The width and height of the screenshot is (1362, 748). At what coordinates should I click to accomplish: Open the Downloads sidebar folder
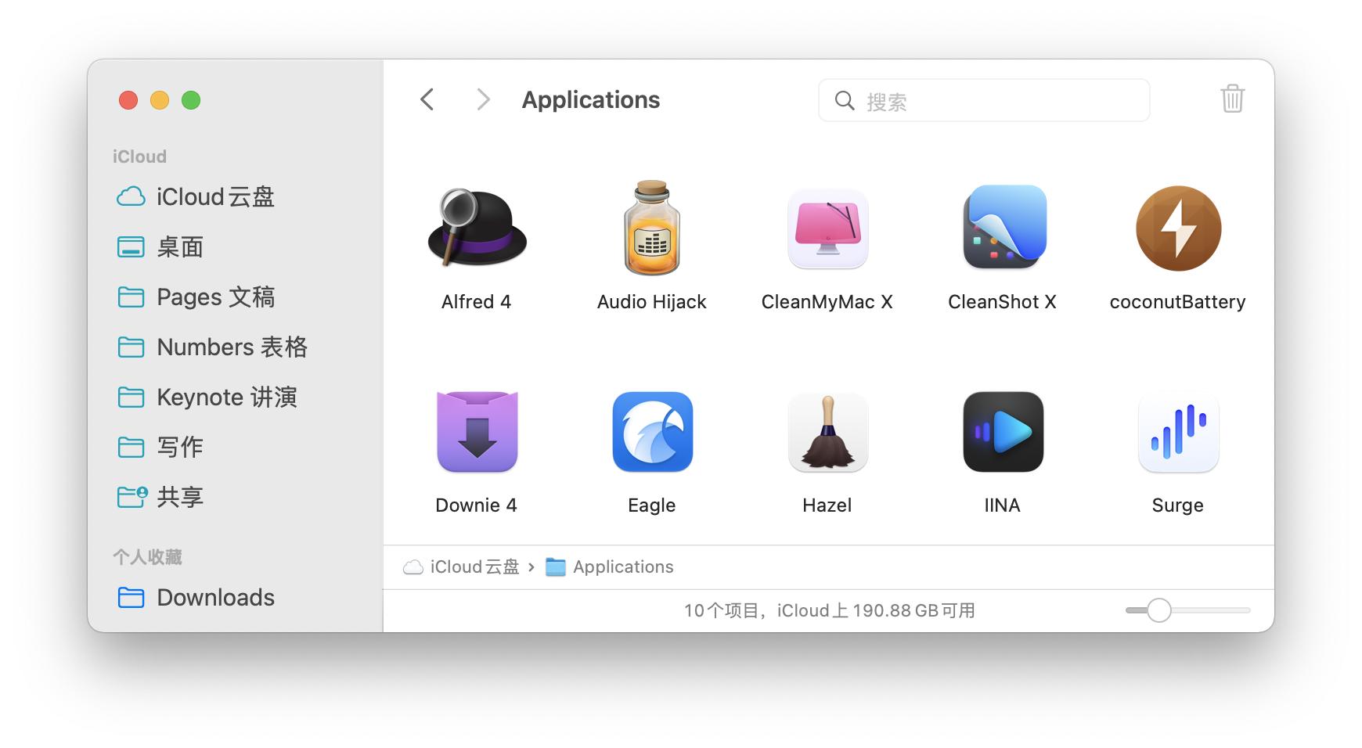point(214,598)
